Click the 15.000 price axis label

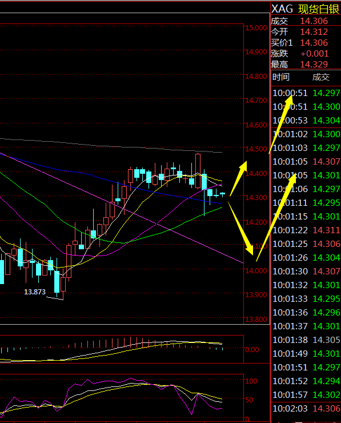[256, 28]
